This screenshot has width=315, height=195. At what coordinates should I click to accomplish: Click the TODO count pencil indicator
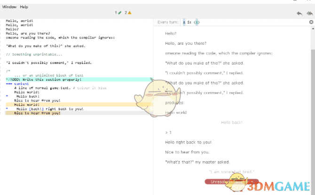(118, 13)
